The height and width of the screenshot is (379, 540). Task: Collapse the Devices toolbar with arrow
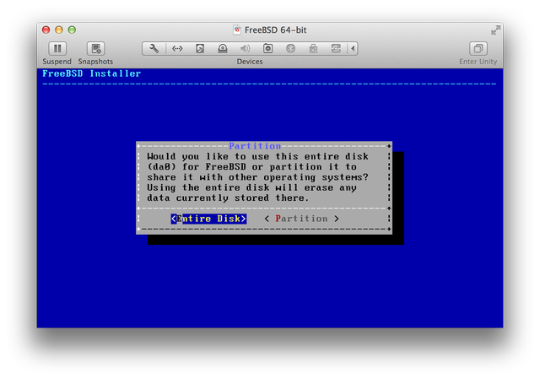point(353,49)
